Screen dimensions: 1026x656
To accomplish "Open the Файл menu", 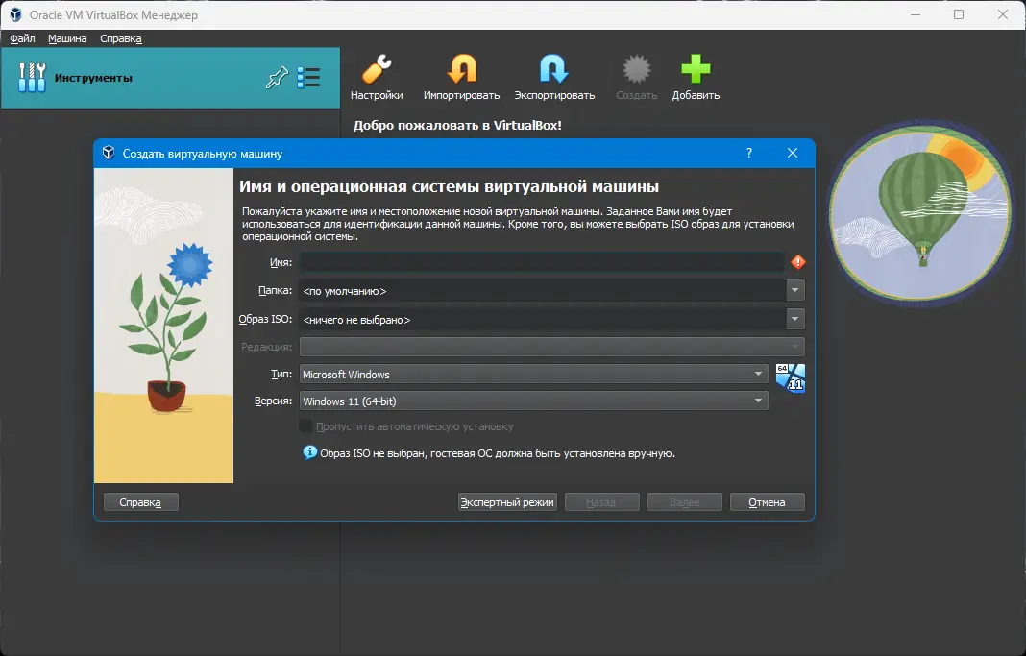I will [22, 38].
